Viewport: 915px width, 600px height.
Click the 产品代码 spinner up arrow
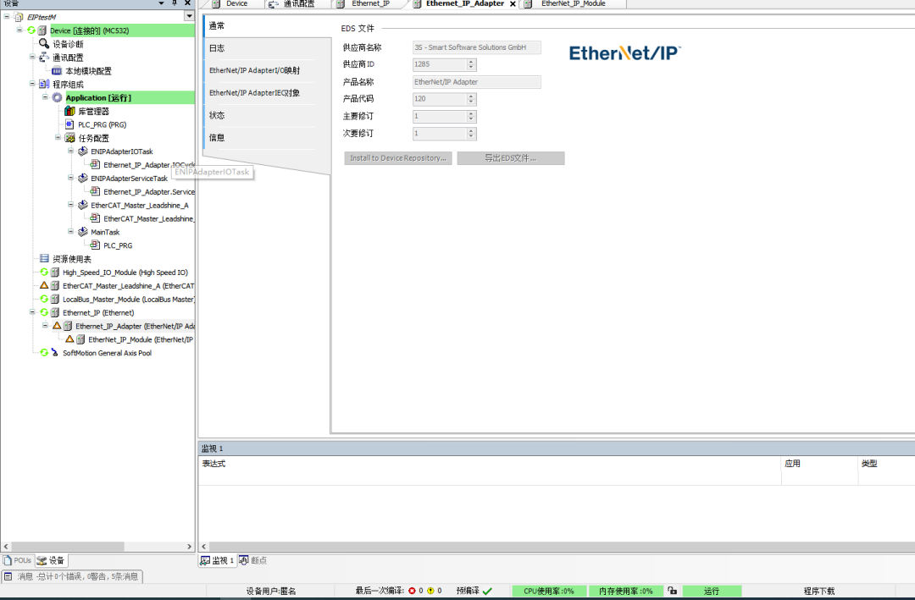[x=473, y=96]
